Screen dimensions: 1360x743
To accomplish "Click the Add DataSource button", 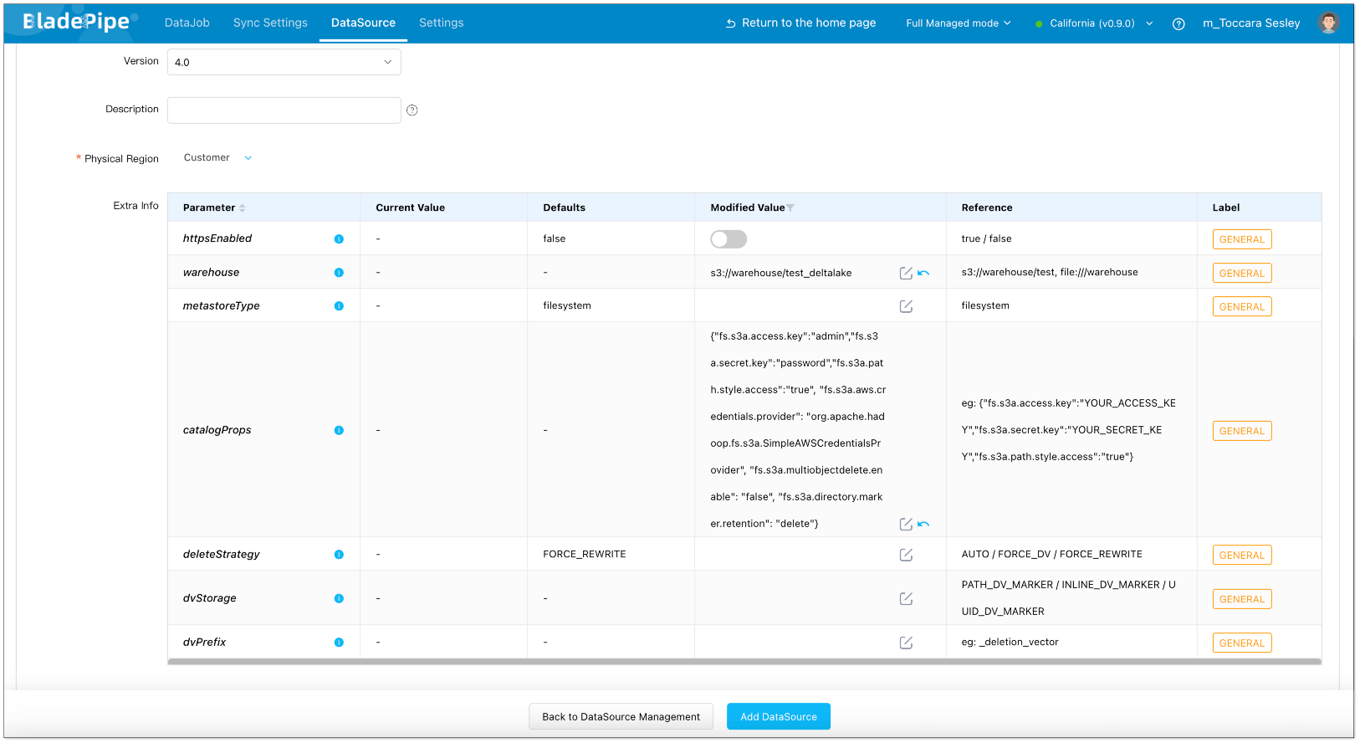I will click(x=778, y=717).
